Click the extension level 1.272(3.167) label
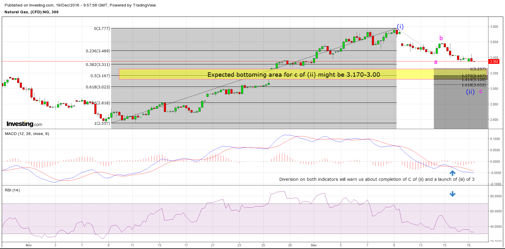 tap(474, 76)
